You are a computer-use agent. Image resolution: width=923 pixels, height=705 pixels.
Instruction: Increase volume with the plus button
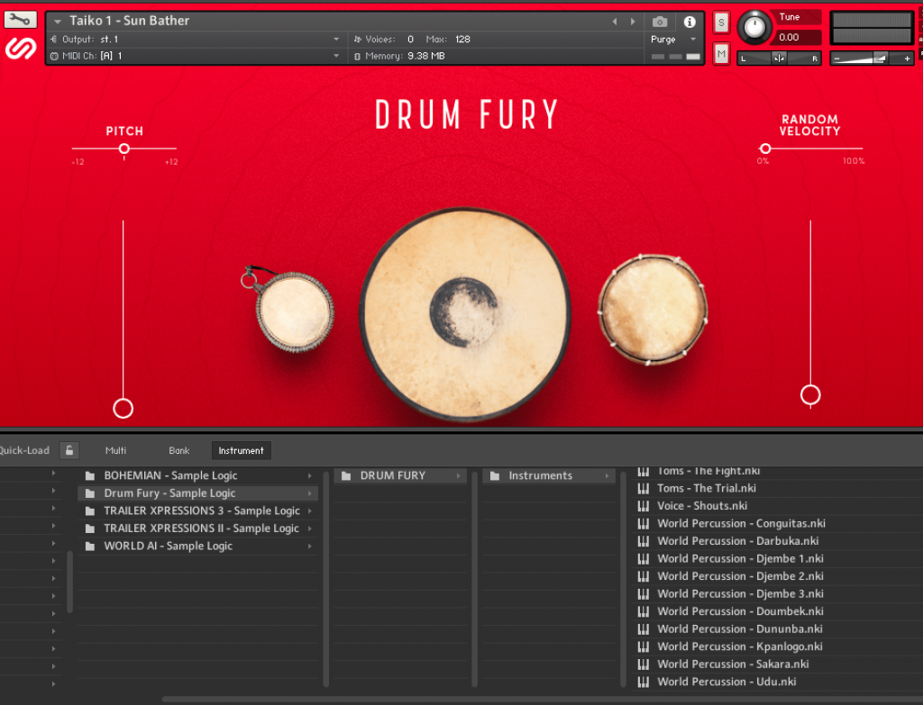[x=907, y=59]
